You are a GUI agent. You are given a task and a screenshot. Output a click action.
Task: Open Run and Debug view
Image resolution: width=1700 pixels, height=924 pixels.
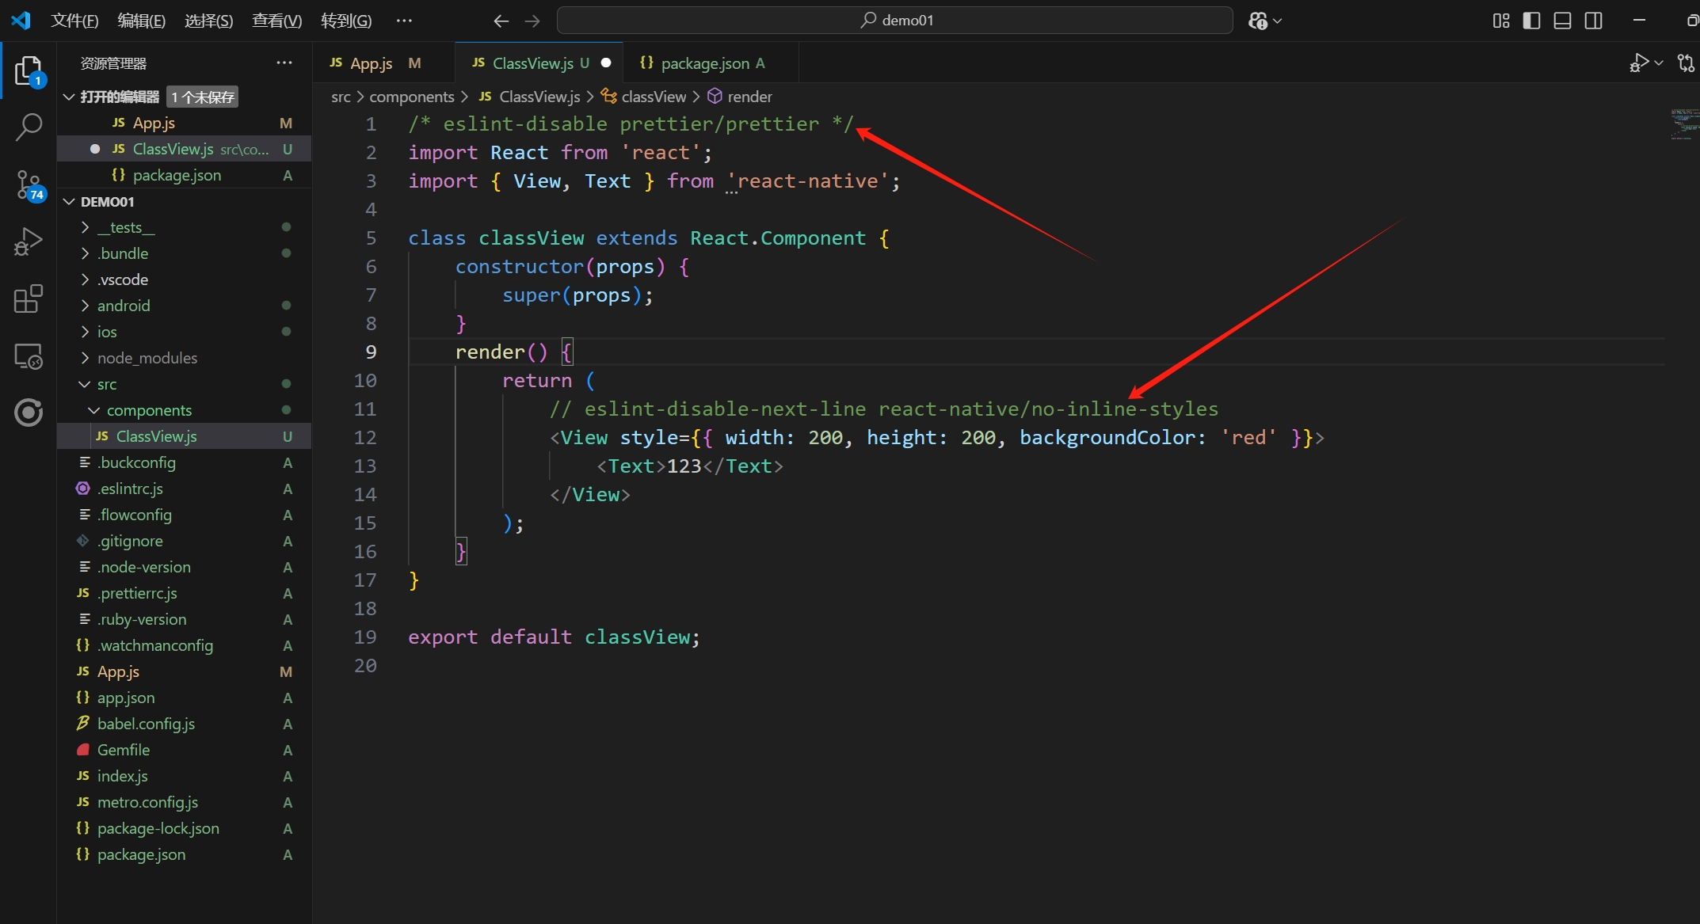29,241
